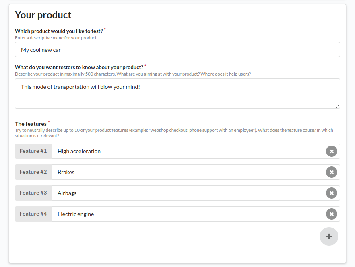
Task: Click 'Enter a descriptive name for your product.' hint
Action: tap(56, 38)
